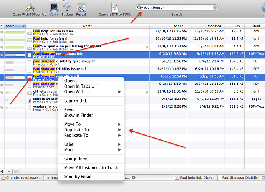Viewport: 265px width, 192px height.
Task: Toggle flag on vendors for golf row
Action: (x=2, y=108)
